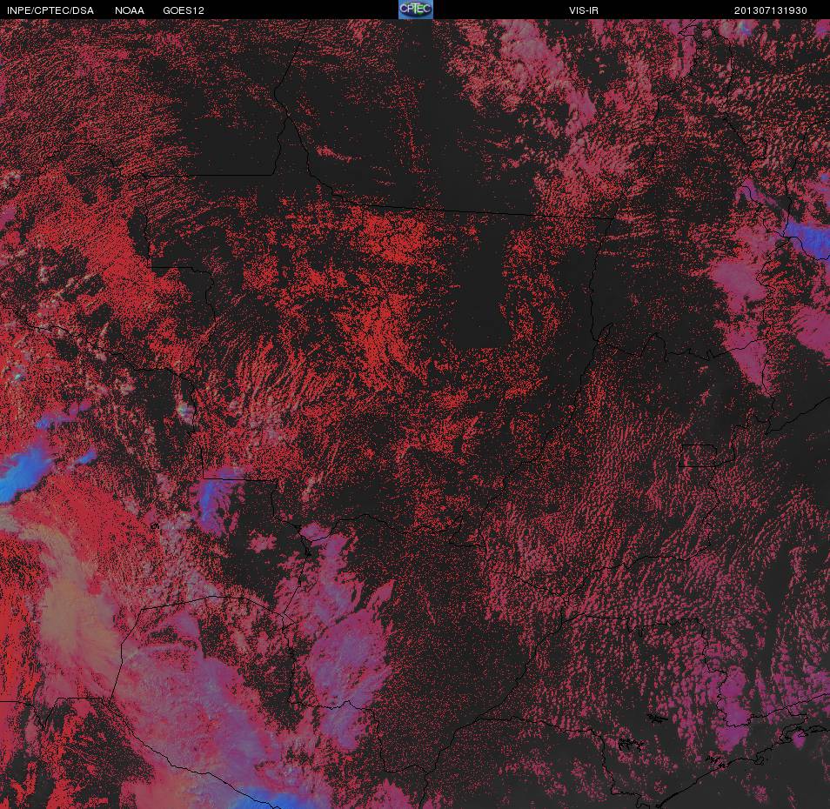Click the CPTEC logo in header
The image size is (830, 809).
click(x=416, y=10)
